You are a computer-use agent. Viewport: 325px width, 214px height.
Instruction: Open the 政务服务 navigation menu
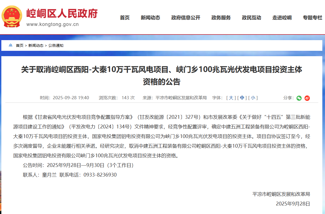(221, 18)
